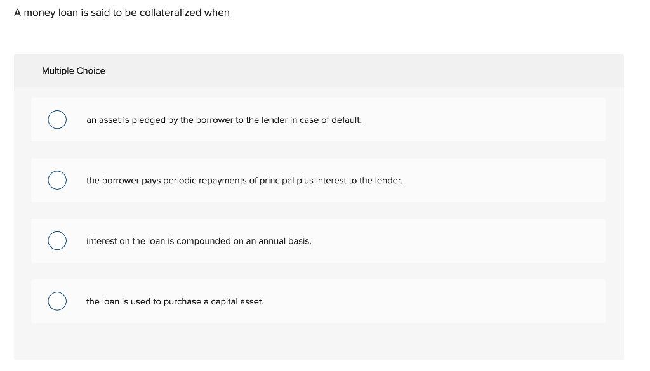This screenshot has width=650, height=371.
Task: Click the 'Multiple Choice' header label
Action: [73, 70]
